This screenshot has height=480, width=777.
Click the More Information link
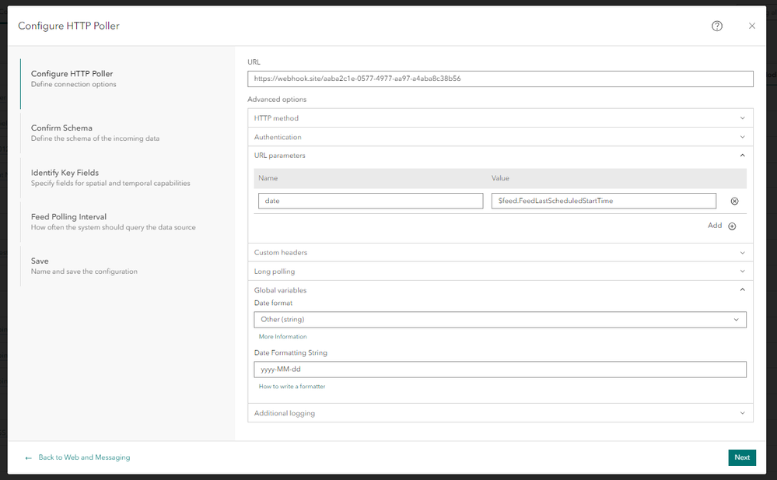(x=282, y=337)
